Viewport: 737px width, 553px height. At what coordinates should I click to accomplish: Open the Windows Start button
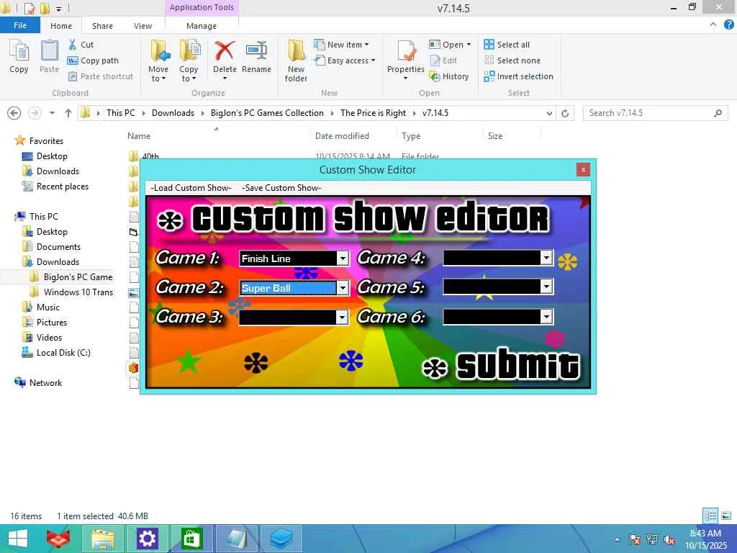coord(17,539)
